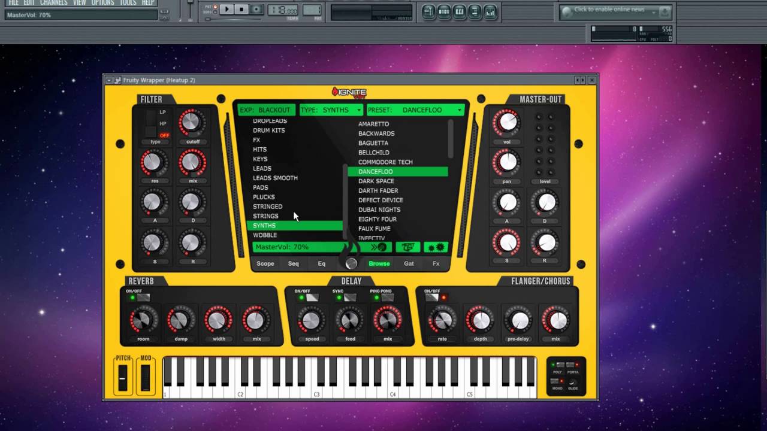Click the filter cutoff knob
The height and width of the screenshot is (431, 767).
point(191,123)
